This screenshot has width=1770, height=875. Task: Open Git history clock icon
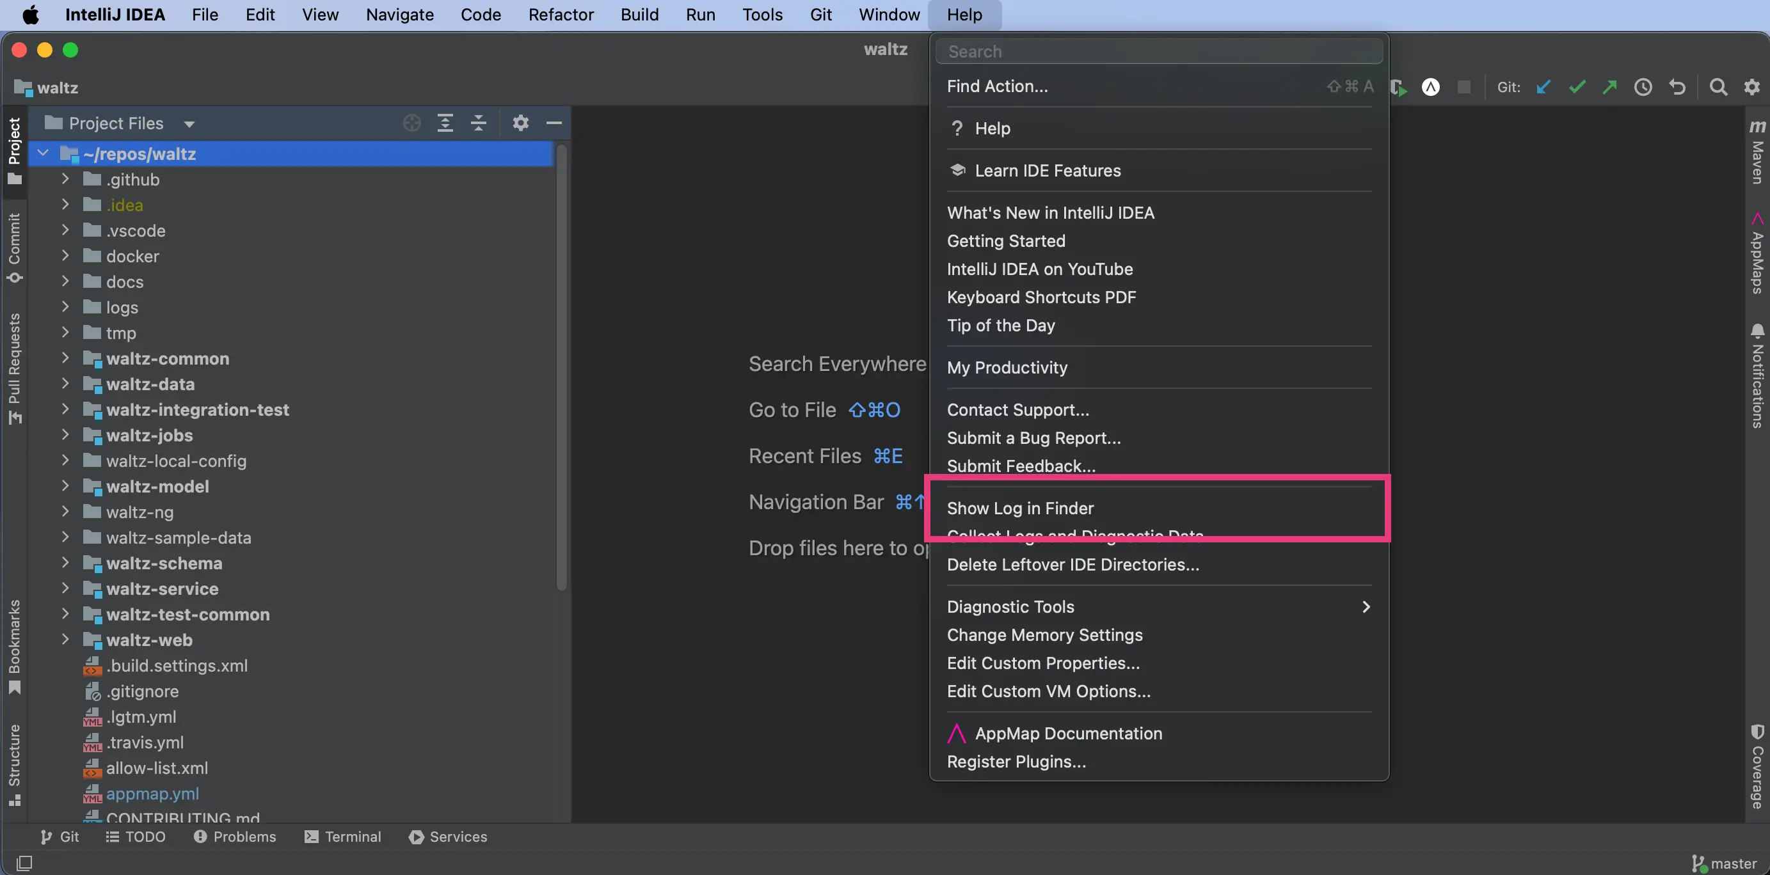tap(1643, 86)
